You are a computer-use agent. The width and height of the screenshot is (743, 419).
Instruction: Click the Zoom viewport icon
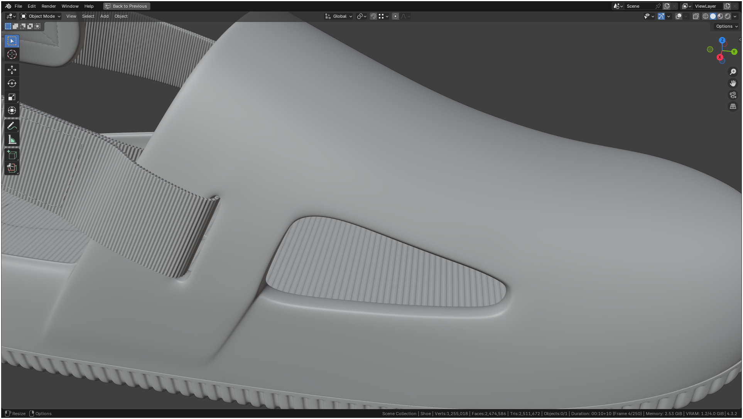click(733, 72)
